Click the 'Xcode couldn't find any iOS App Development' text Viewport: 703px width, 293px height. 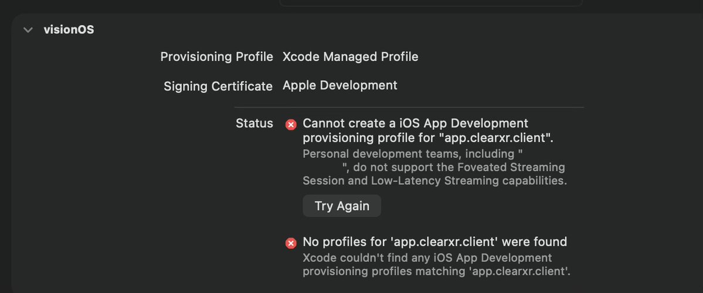coord(436,264)
